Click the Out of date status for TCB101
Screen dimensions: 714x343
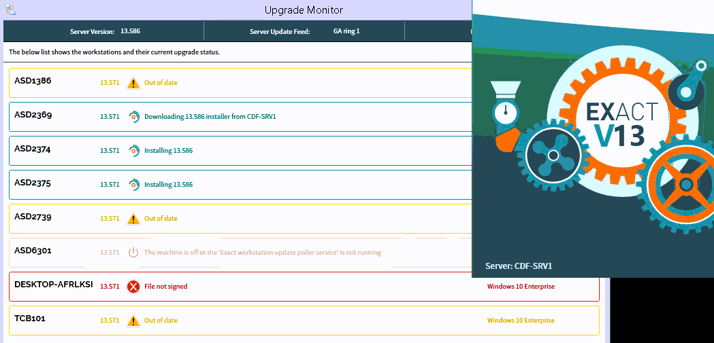(x=161, y=321)
